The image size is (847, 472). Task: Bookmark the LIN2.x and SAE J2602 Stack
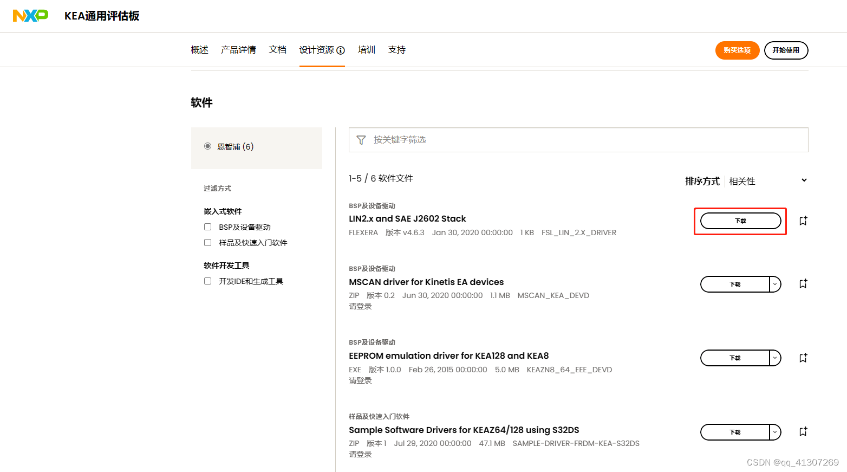point(803,221)
